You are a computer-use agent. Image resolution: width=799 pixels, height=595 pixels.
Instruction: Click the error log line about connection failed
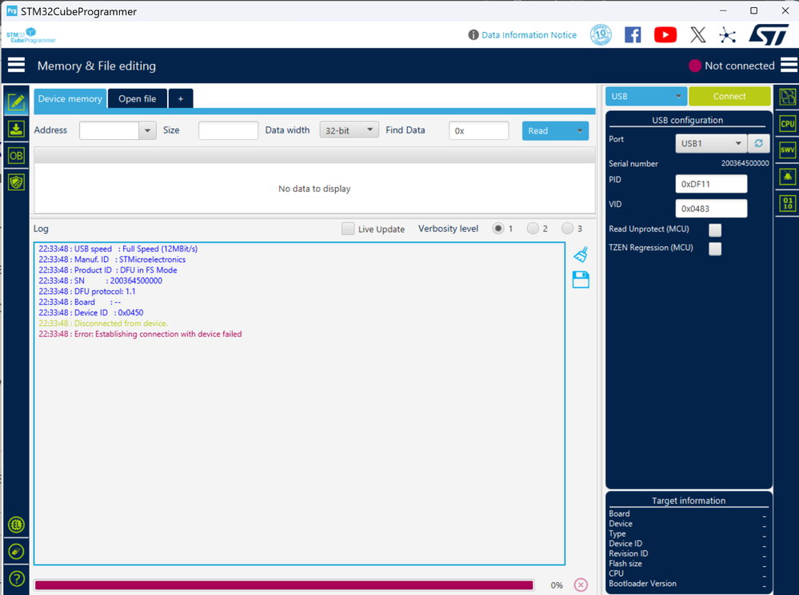pyautogui.click(x=140, y=334)
